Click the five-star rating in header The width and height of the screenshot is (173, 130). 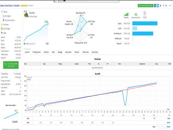(x=24, y=5)
